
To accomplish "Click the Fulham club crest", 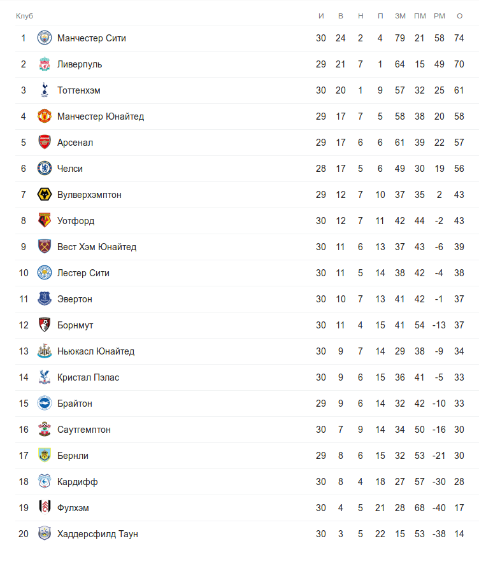I will coord(44,508).
